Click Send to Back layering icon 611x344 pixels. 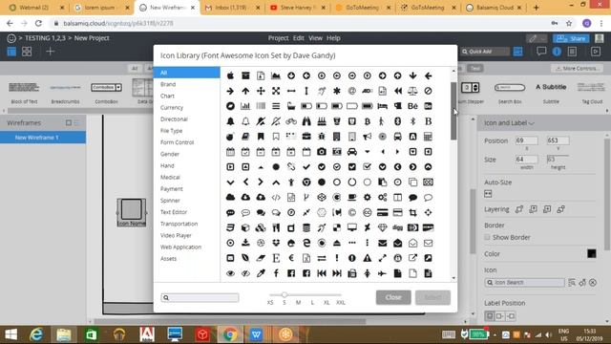(x=560, y=209)
